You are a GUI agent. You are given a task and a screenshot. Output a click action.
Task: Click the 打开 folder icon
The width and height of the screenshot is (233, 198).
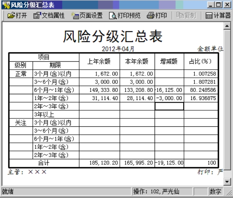[x=11, y=15]
